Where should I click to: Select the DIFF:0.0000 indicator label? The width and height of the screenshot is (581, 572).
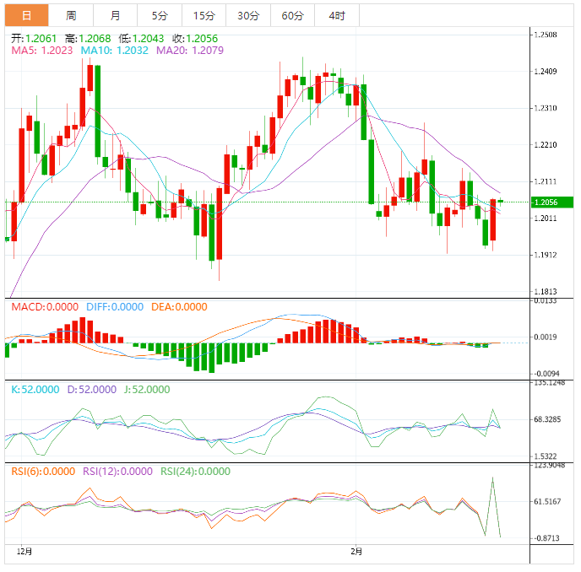point(114,307)
